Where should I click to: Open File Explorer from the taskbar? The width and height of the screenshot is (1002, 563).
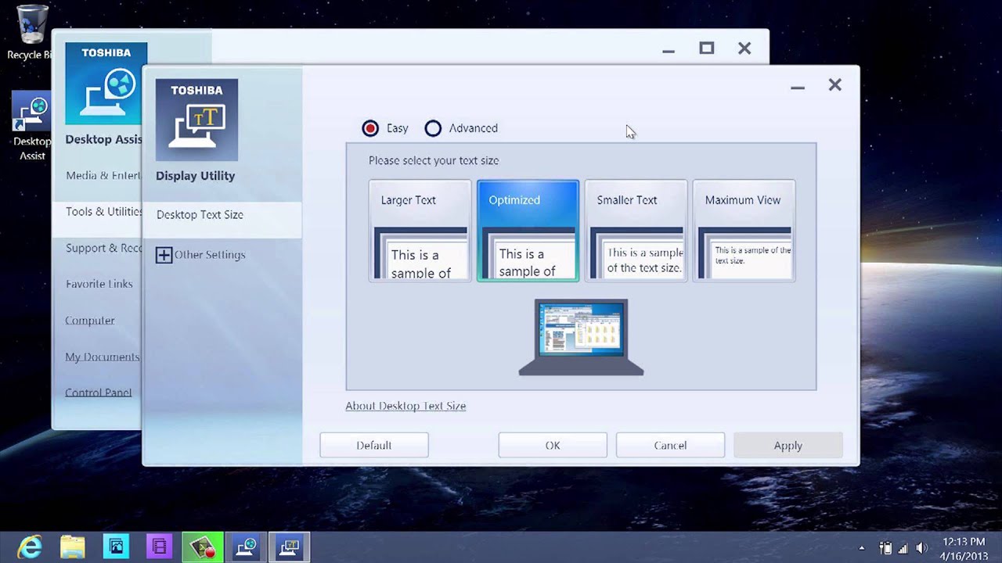(x=73, y=546)
